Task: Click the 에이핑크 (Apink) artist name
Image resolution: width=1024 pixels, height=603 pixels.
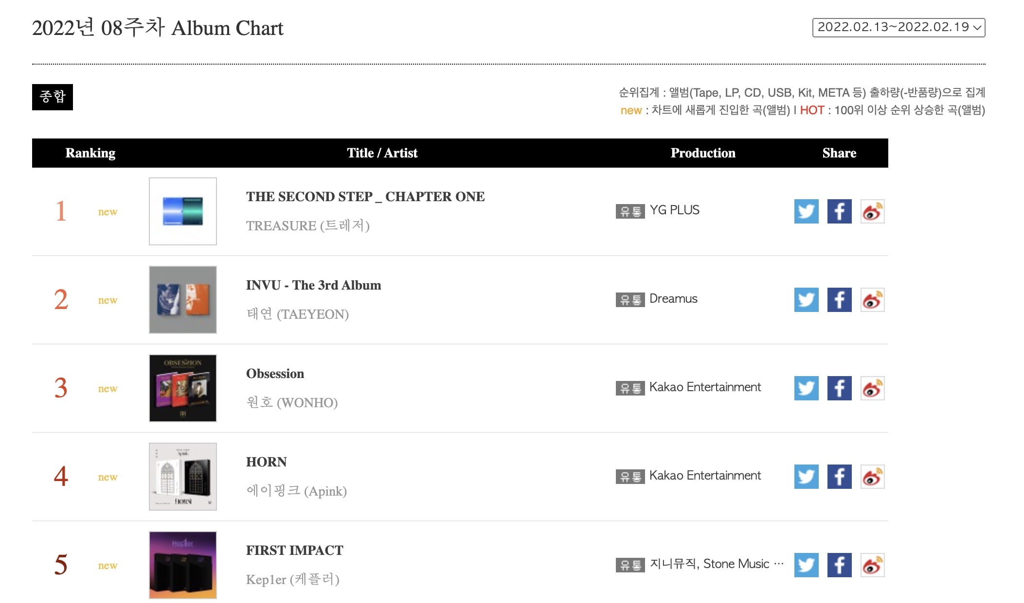Action: pos(296,491)
